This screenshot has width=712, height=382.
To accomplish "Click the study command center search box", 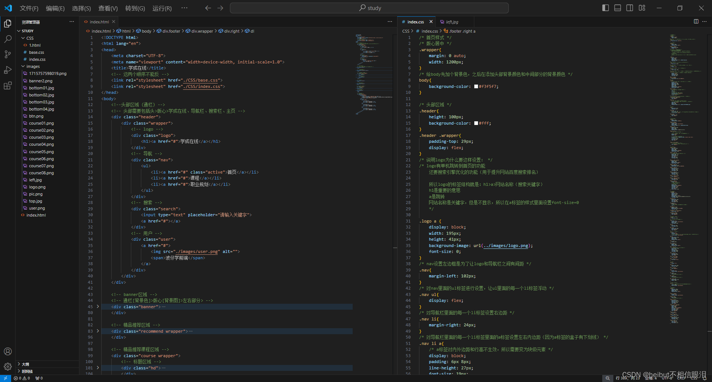I will pos(369,8).
